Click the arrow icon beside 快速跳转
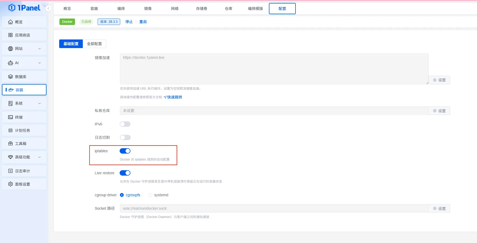477x243 pixels. pyautogui.click(x=165, y=97)
